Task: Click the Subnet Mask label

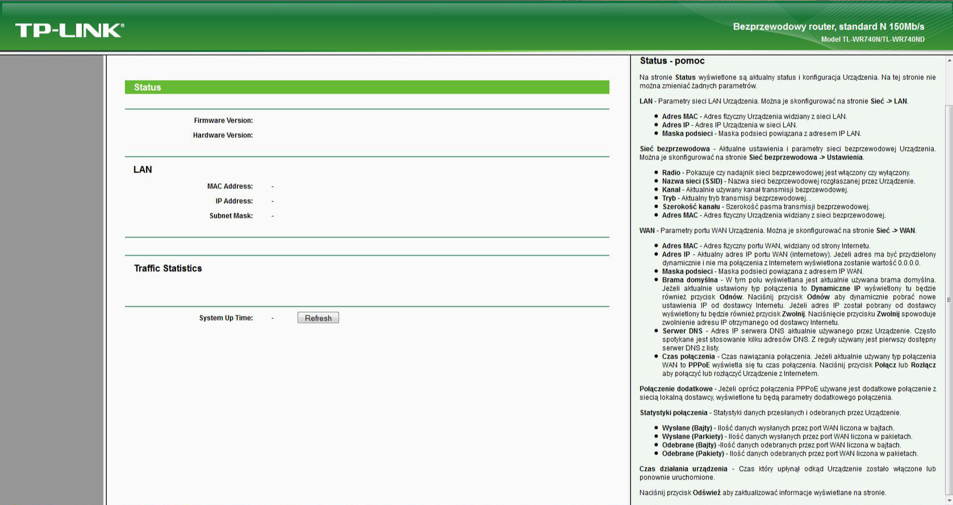Action: (x=231, y=216)
